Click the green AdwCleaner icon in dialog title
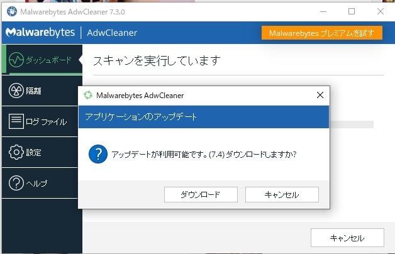 point(88,95)
